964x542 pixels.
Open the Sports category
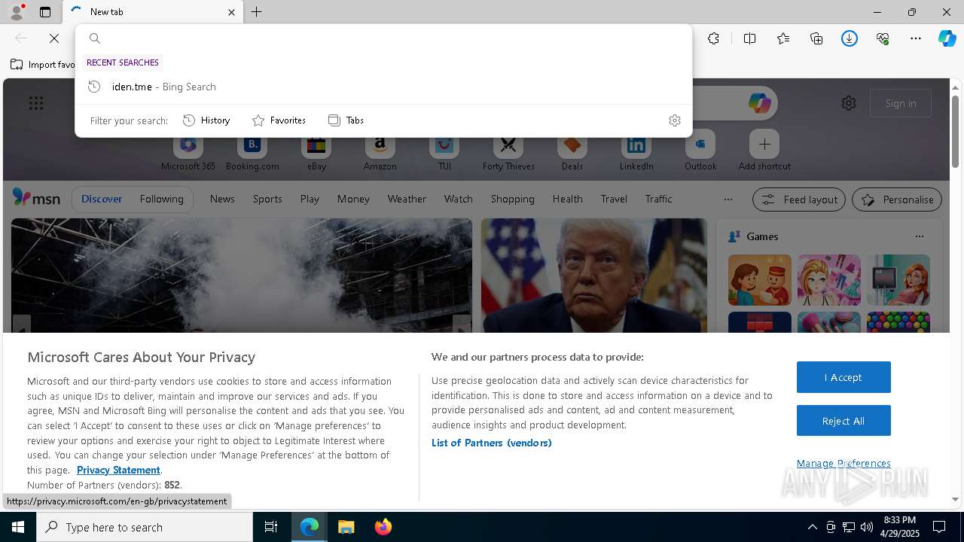point(267,199)
